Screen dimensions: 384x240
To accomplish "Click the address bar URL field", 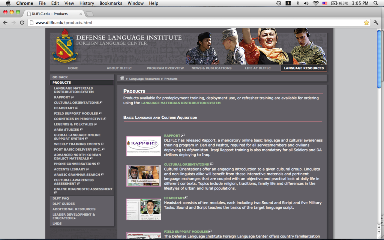I will (x=198, y=22).
